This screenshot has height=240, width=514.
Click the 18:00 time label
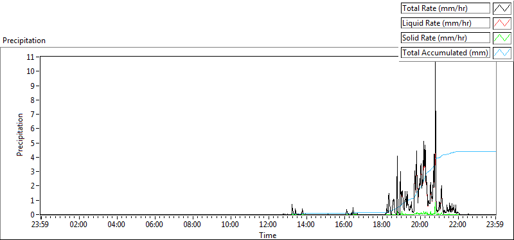[x=382, y=225]
